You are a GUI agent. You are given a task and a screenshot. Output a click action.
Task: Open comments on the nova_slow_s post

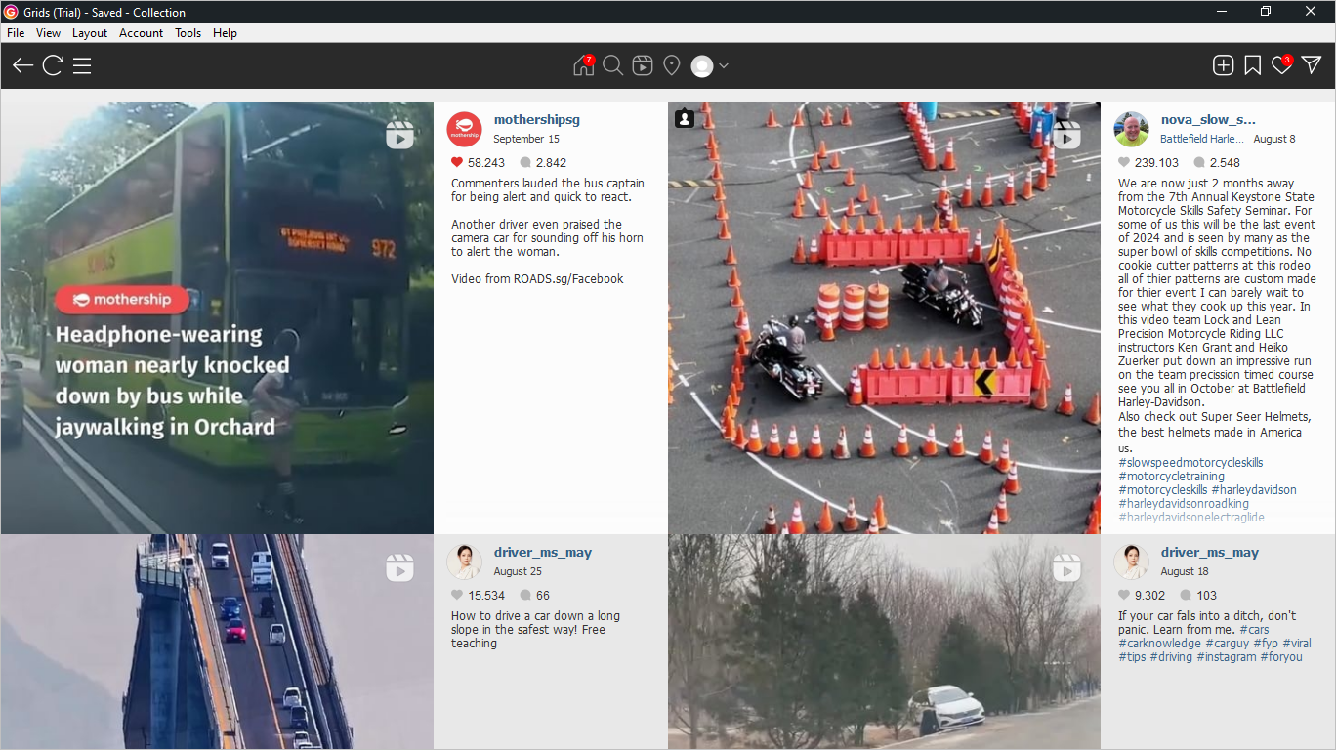tap(1199, 162)
